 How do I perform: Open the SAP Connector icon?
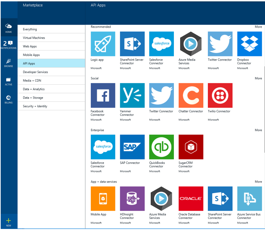pyautogui.click(x=132, y=147)
